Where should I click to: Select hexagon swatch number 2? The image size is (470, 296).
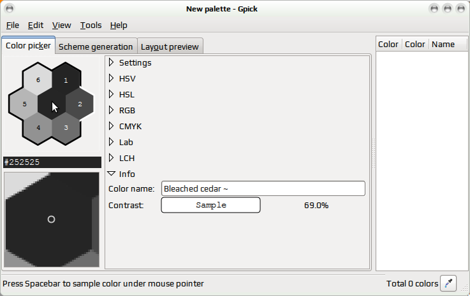pos(80,104)
